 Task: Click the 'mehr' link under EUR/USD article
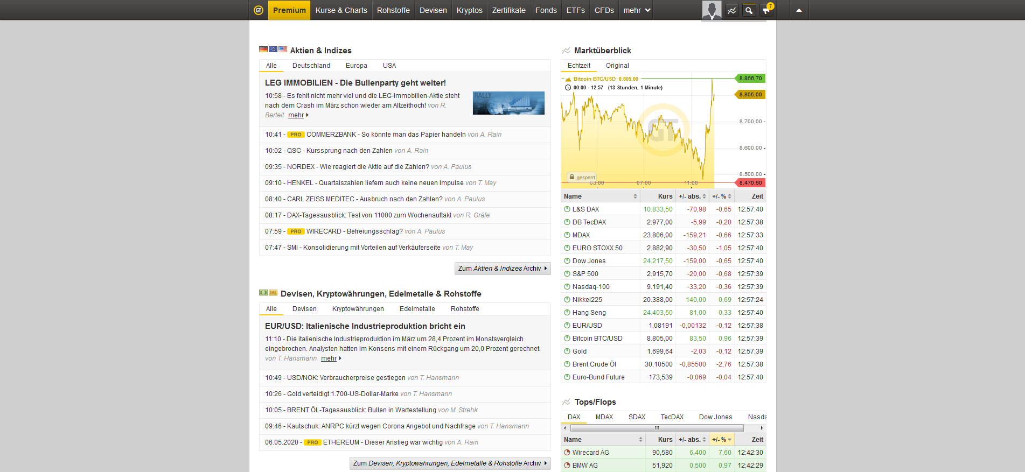click(329, 358)
